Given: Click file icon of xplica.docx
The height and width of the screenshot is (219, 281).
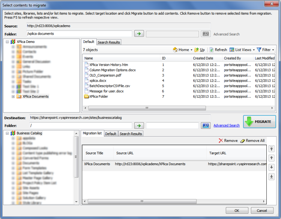Looking at the screenshot, I should (x=87, y=81).
